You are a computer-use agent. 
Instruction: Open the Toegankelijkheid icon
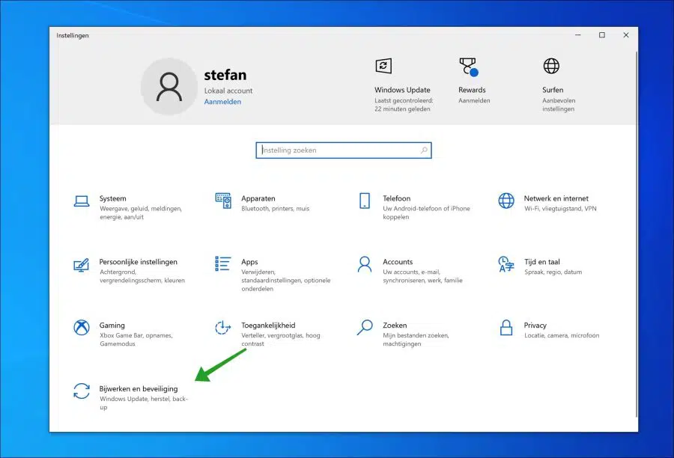(x=222, y=327)
